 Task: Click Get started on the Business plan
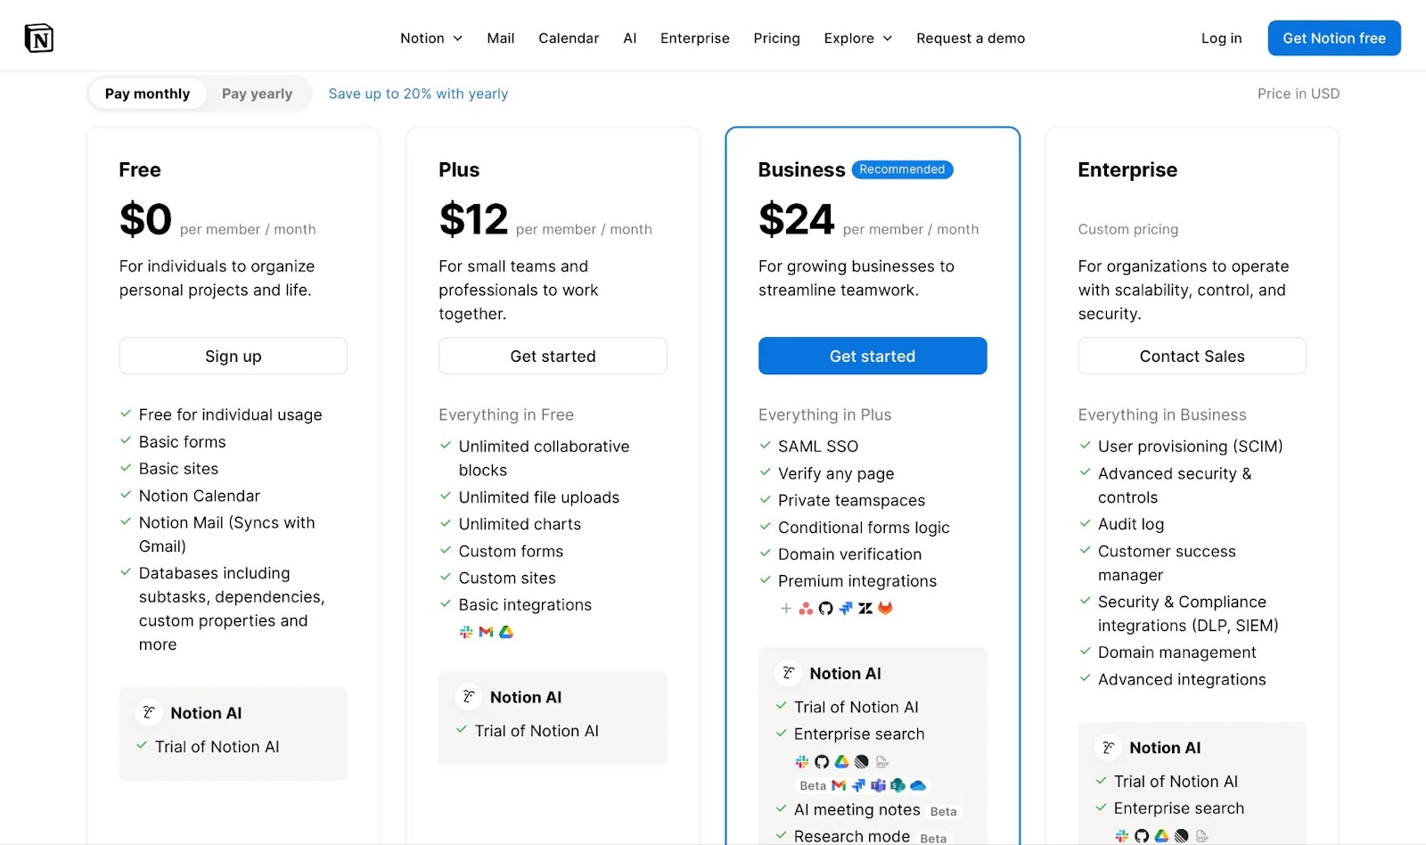coord(873,356)
